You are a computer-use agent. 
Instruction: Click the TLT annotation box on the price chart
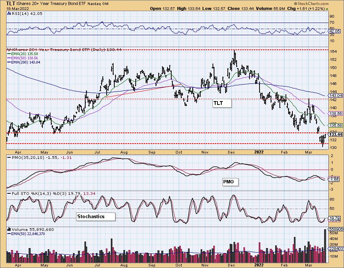pos(222,103)
